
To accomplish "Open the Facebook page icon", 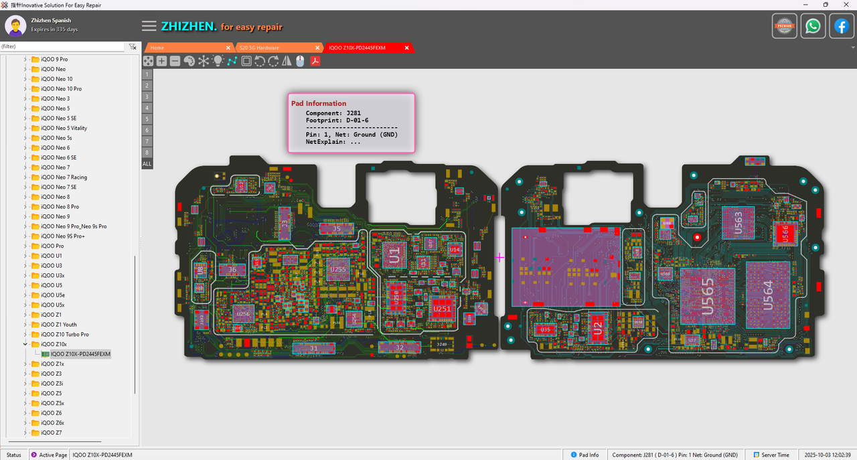I will [842, 26].
